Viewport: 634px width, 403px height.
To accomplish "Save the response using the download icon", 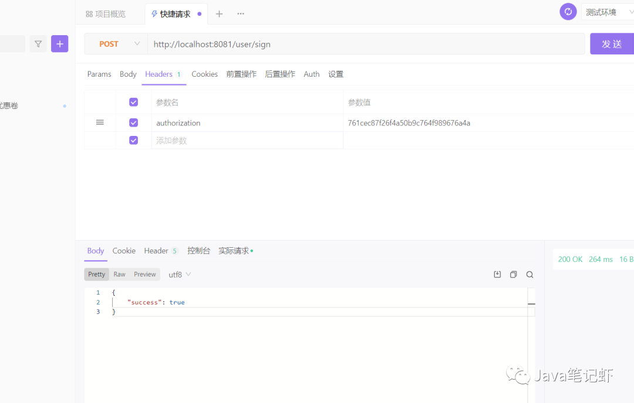I will (497, 274).
